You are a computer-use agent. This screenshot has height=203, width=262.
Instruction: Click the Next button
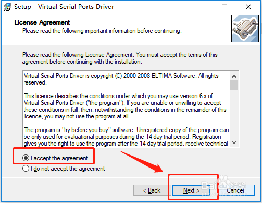(x=191, y=190)
